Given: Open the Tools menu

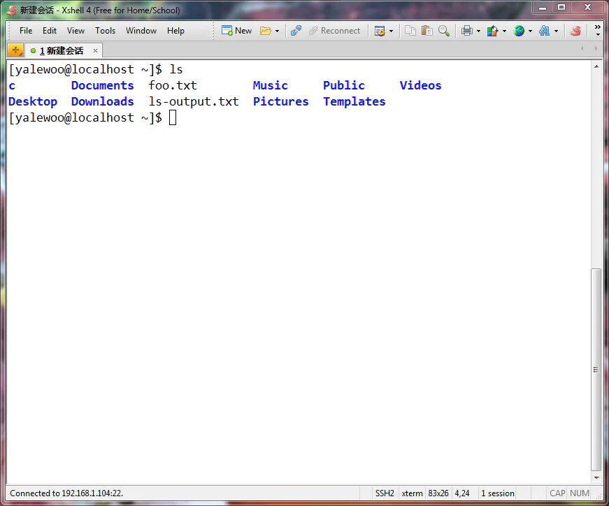Looking at the screenshot, I should pos(105,31).
